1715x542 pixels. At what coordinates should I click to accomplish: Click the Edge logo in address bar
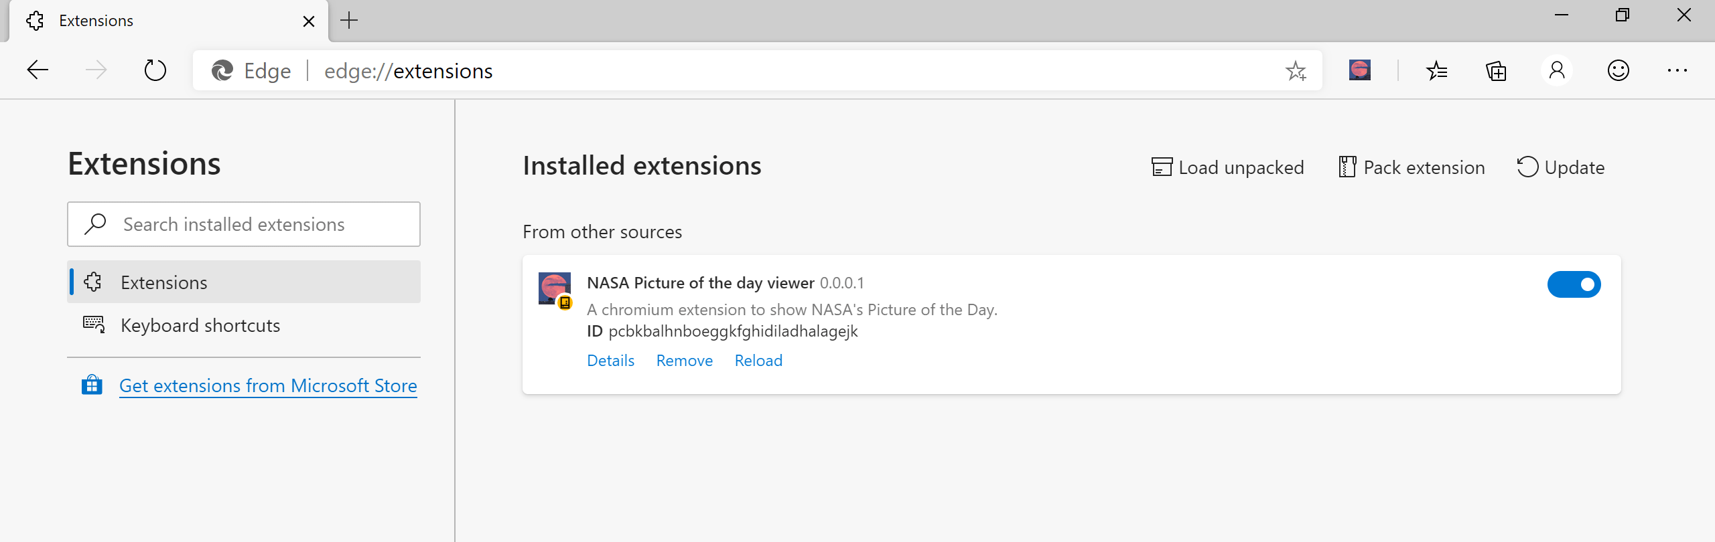(x=222, y=70)
